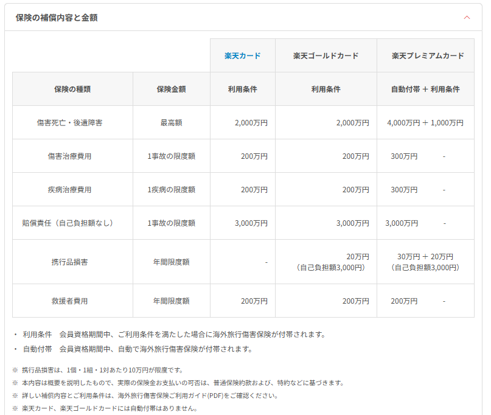The image size is (491, 415).
Task: Select the 賠償責任(自己負担額なし) row label
Action: pos(68,223)
